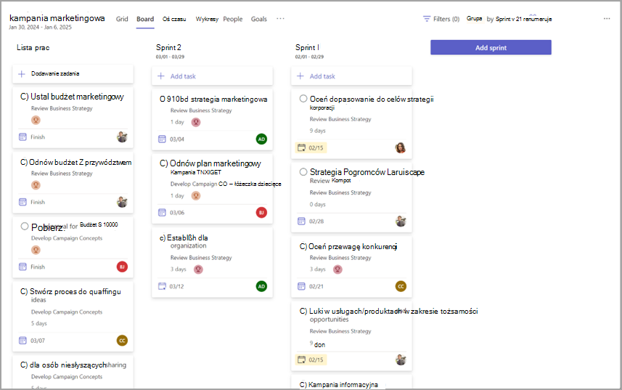
Task: Mark 'Pobierz' budget task complete
Action: coord(25,226)
